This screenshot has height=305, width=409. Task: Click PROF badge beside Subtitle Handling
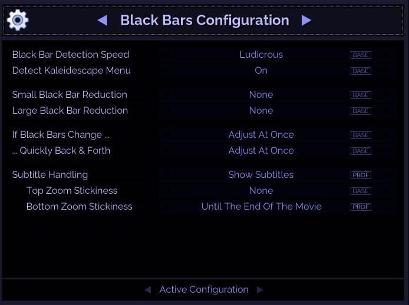(360, 175)
